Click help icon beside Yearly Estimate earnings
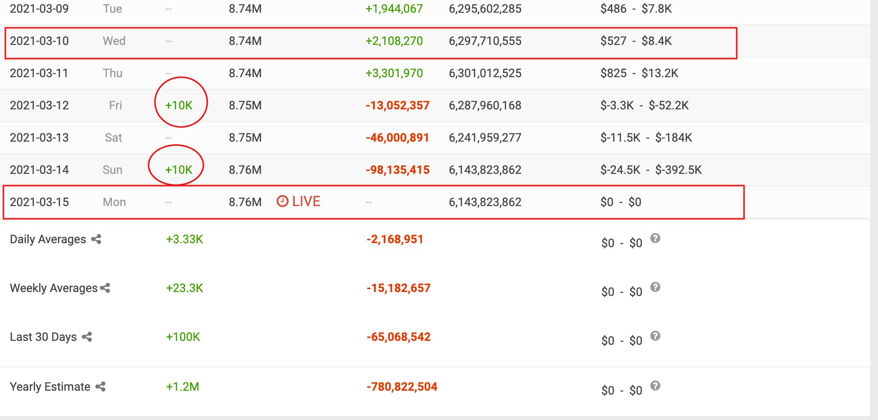 pos(656,386)
